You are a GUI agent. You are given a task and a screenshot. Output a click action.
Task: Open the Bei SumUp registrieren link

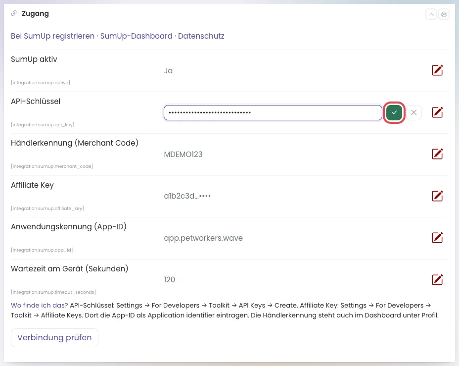[53, 36]
